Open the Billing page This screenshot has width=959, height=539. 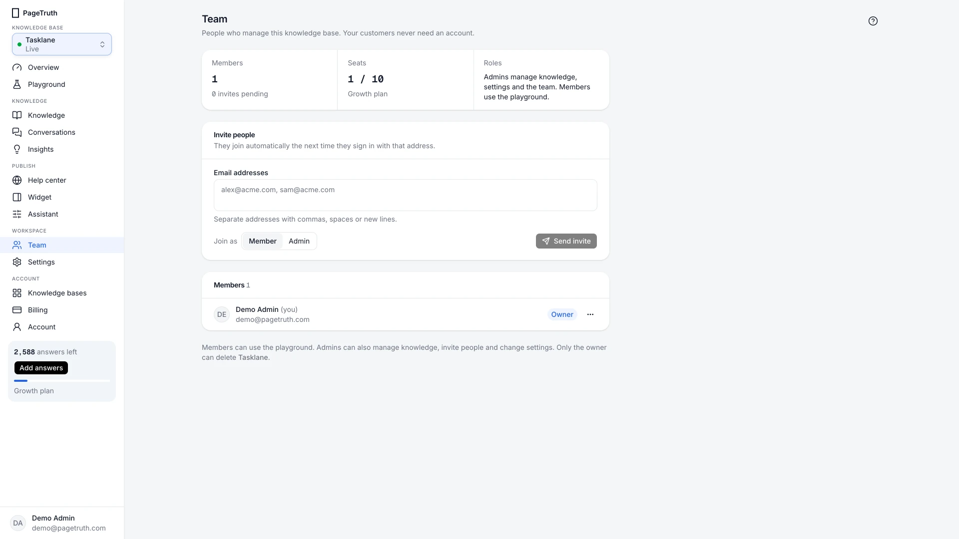(x=62, y=310)
